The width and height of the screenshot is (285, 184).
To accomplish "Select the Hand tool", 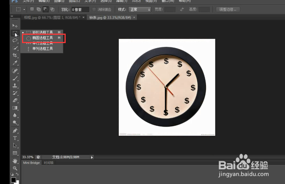I will pyautogui.click(x=15, y=161).
